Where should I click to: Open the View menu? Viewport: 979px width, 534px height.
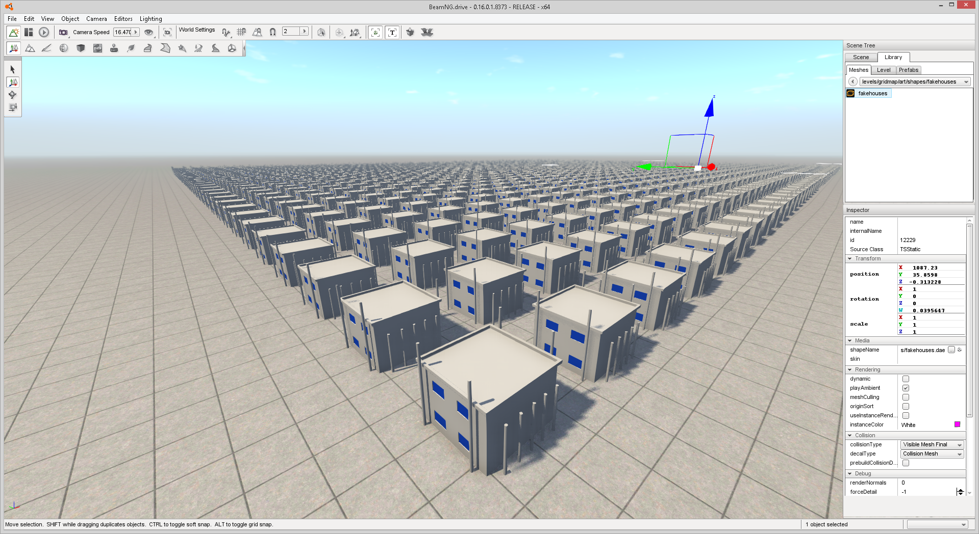click(x=47, y=19)
